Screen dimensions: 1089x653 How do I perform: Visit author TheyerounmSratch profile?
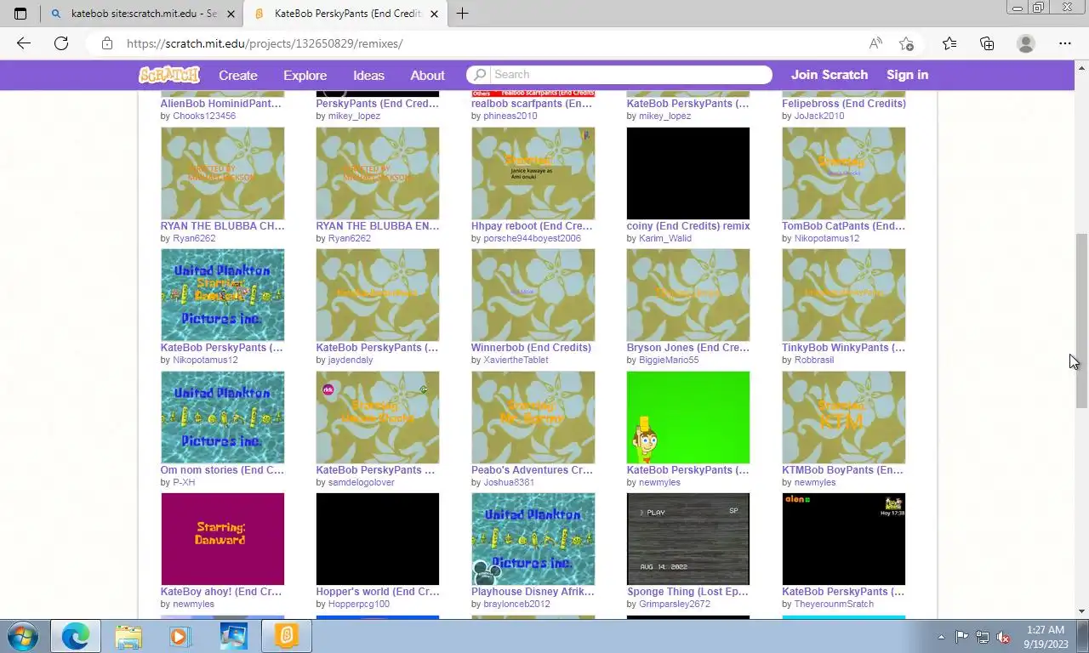pyautogui.click(x=834, y=604)
